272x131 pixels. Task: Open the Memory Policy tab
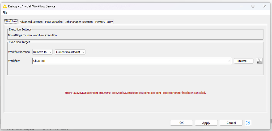tap(104, 22)
